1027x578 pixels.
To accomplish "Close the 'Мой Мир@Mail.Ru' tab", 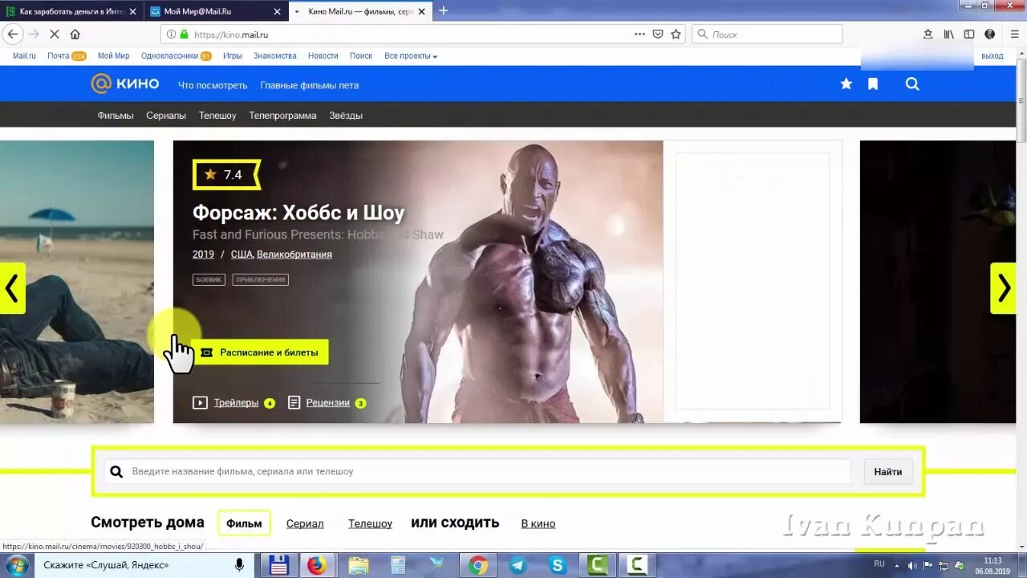I will click(x=278, y=11).
